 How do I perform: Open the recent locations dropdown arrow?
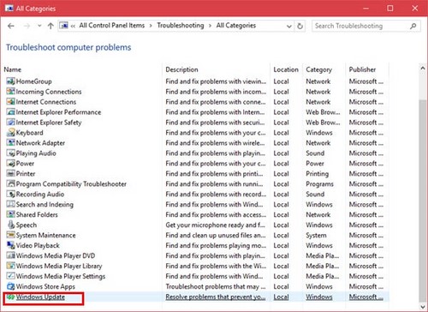[39, 26]
